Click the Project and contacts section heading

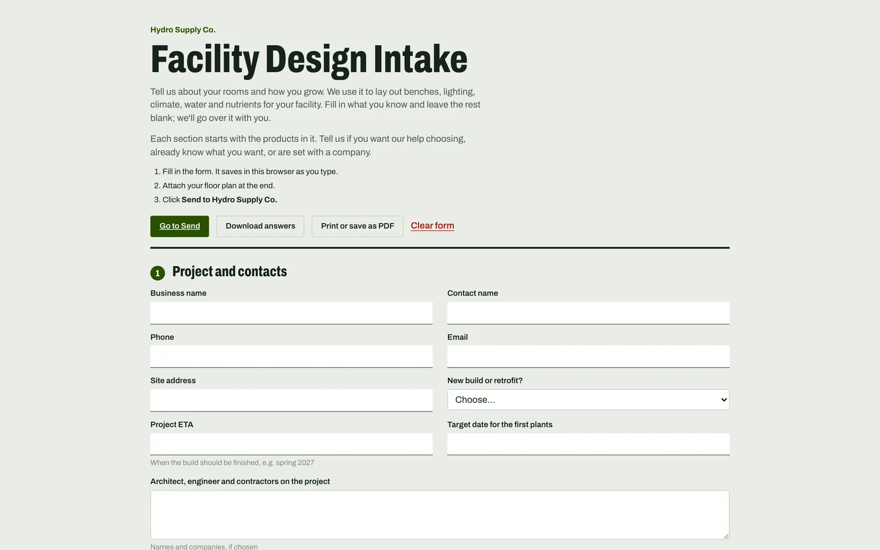229,272
